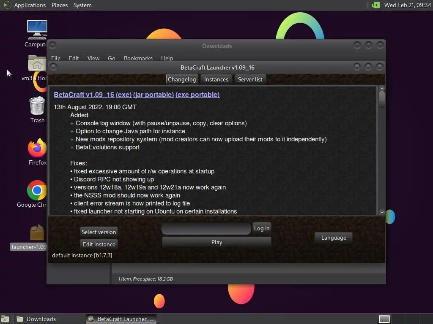Viewport: 433px width, 324px height.
Task: Switch to the Server list tab
Action: (x=250, y=79)
